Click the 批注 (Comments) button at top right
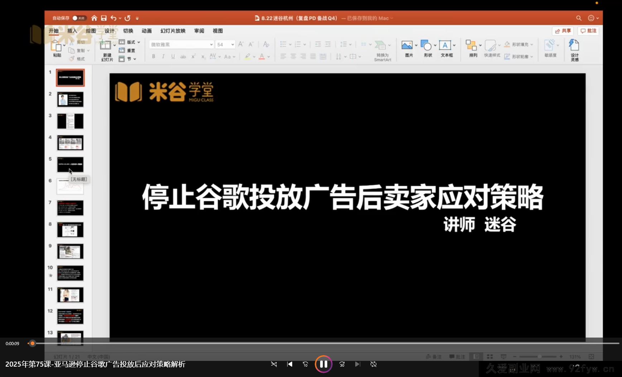Screen dimensions: 622x377 [x=588, y=31]
